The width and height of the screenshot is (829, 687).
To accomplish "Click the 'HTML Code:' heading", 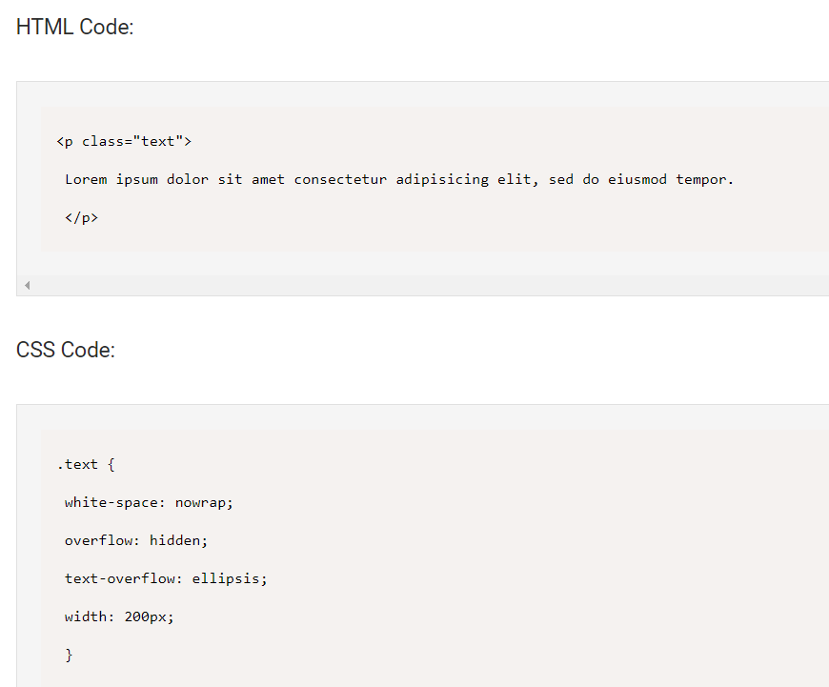I will click(x=74, y=27).
